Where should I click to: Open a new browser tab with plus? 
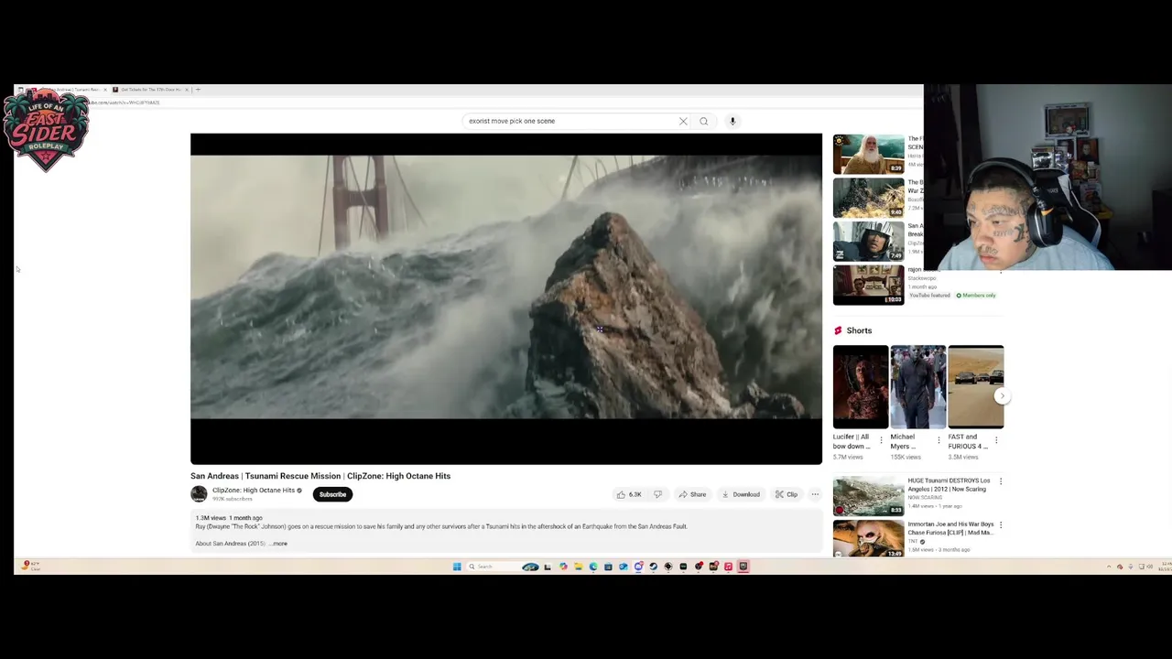(198, 90)
